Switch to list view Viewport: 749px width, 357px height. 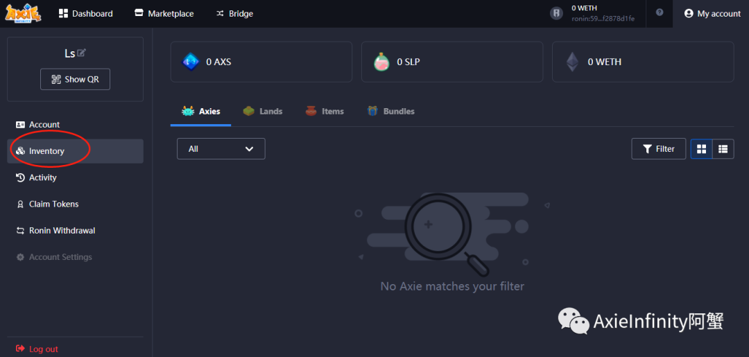[723, 149]
